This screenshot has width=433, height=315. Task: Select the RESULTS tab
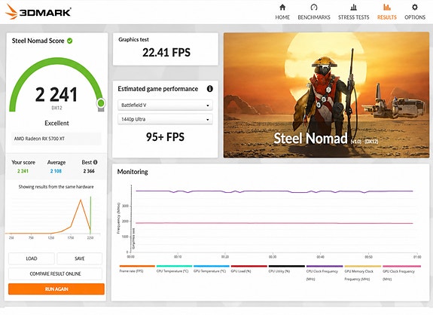pos(387,17)
